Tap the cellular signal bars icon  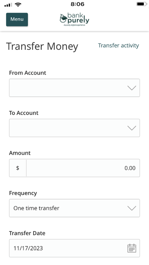pos(8,5)
